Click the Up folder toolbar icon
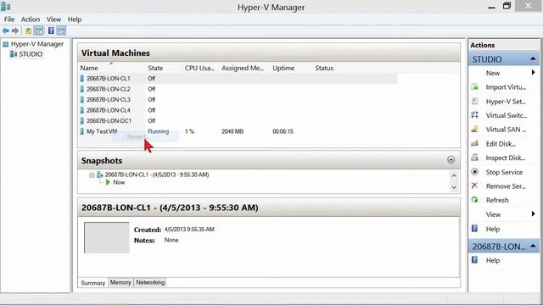The image size is (543, 305). tap(28, 30)
